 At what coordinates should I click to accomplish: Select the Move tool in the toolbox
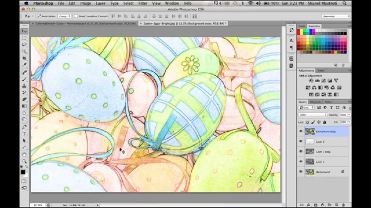tap(24, 31)
